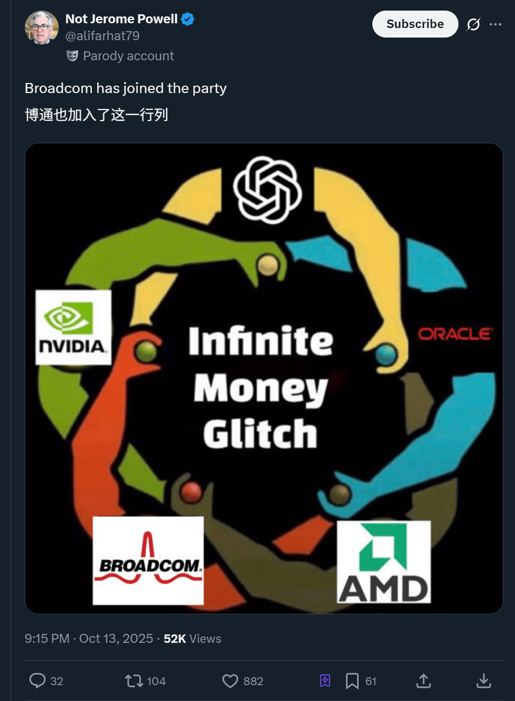Click the repost arrows icon
This screenshot has width=515, height=701.
(x=134, y=681)
